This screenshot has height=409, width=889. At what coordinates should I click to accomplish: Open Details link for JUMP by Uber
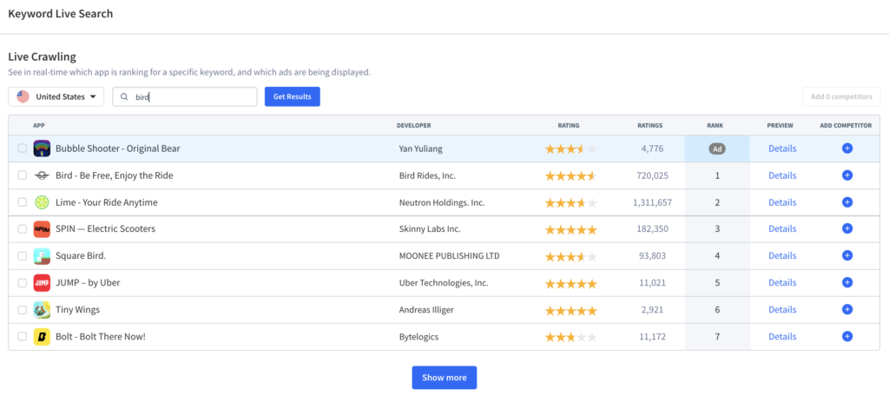(x=782, y=282)
